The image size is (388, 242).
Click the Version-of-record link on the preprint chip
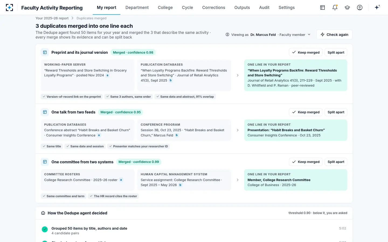pos(72,97)
